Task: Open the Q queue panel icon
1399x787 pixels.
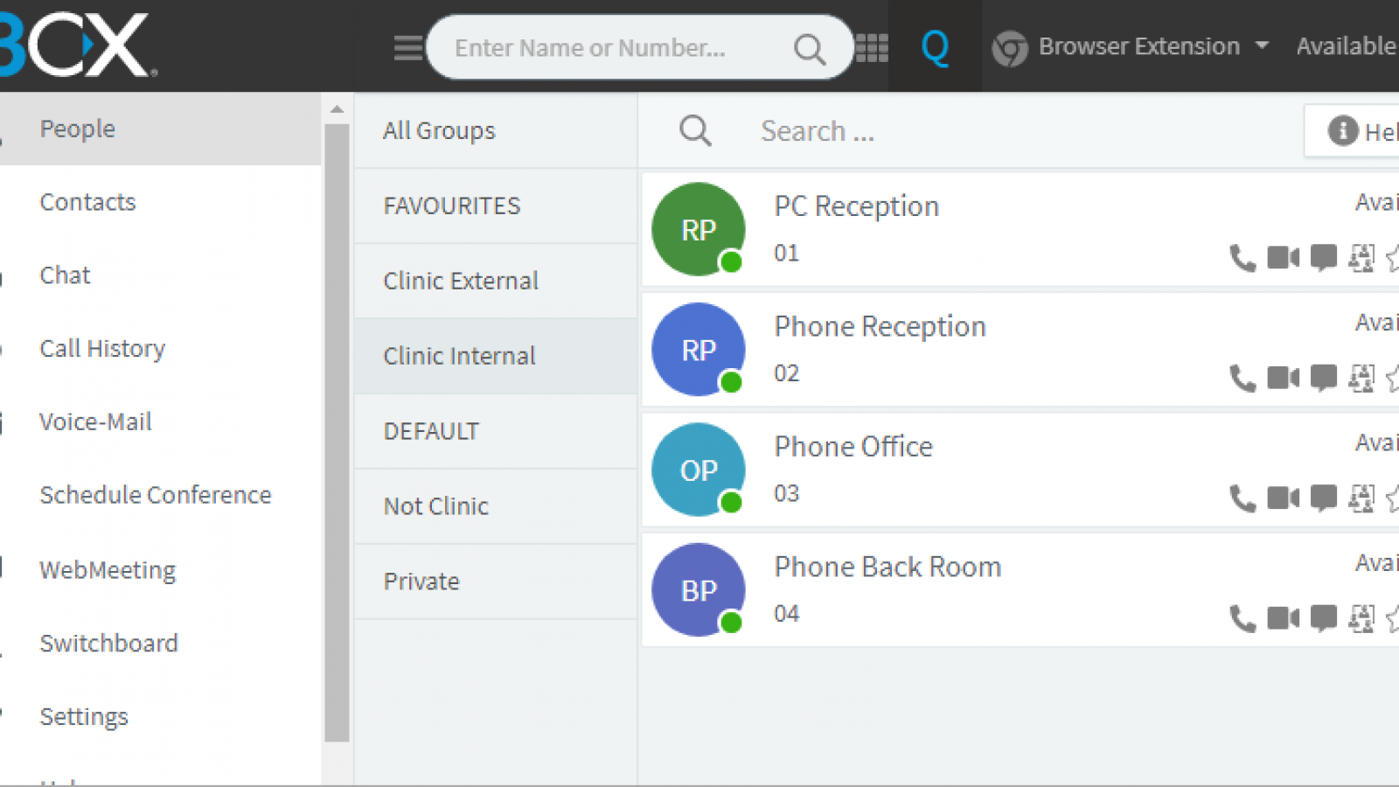Action: tap(935, 47)
